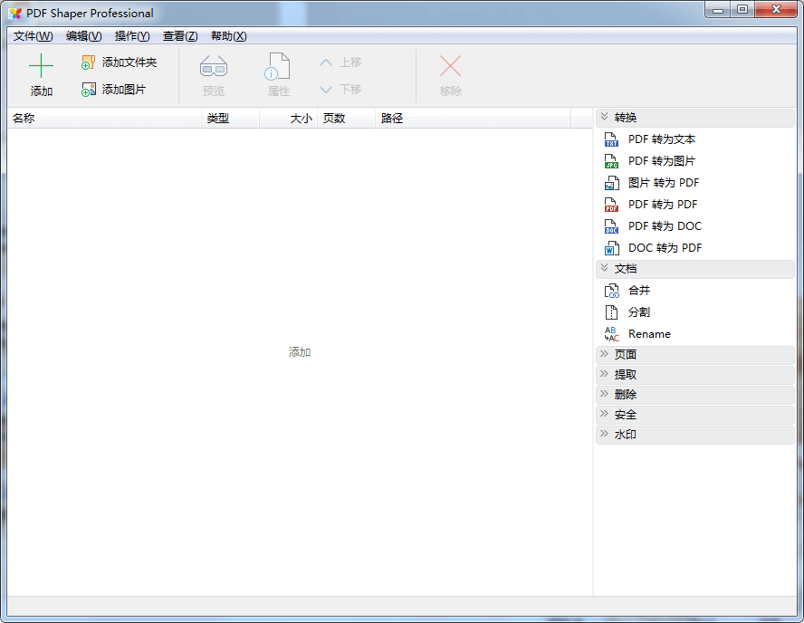
Task: Click the 添加文件夹 folder icon
Action: click(x=88, y=62)
